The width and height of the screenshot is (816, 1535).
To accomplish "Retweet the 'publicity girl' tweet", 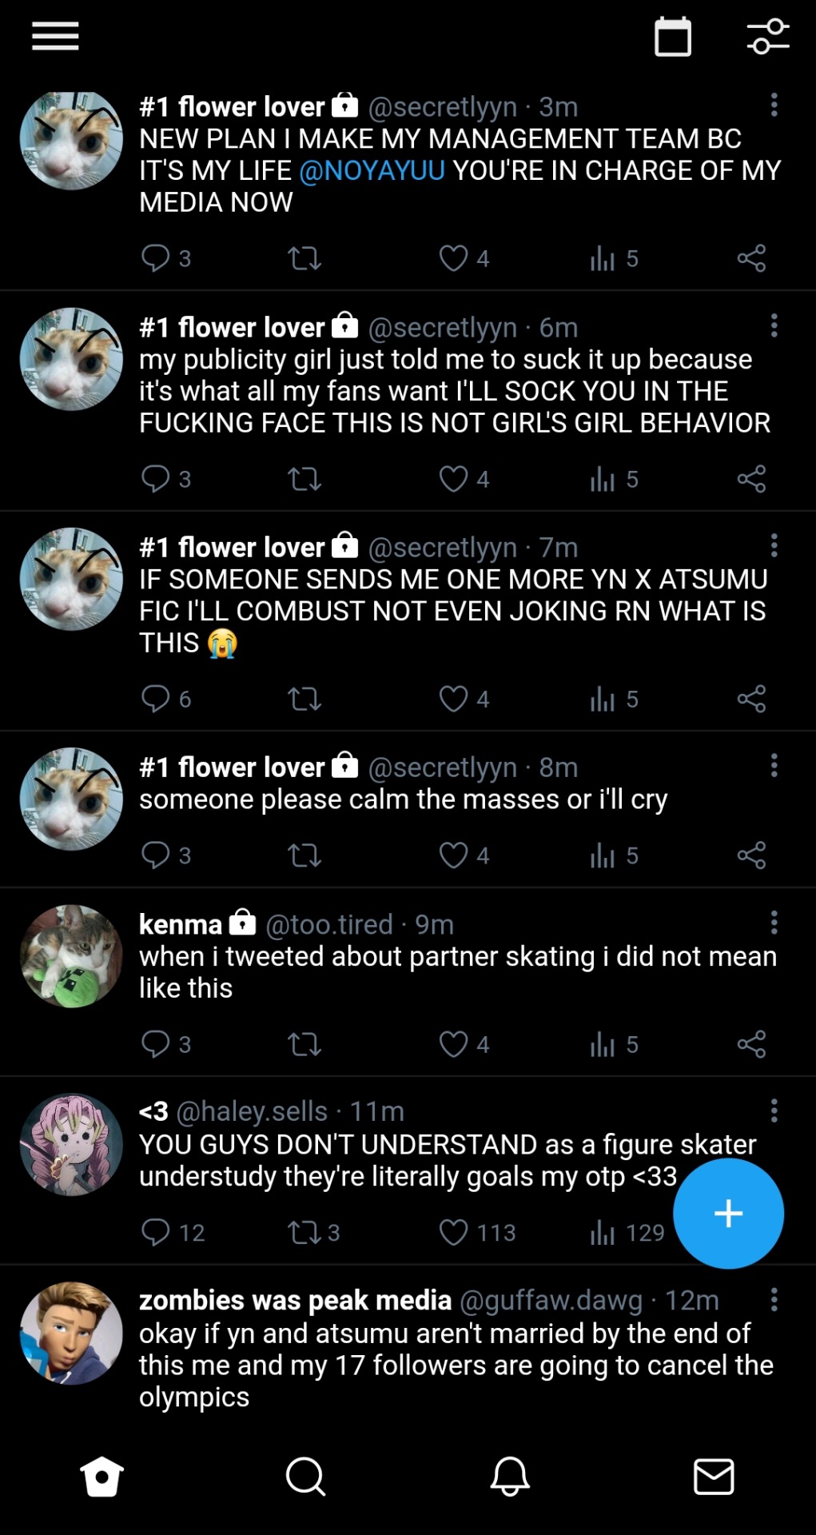I will tap(305, 479).
